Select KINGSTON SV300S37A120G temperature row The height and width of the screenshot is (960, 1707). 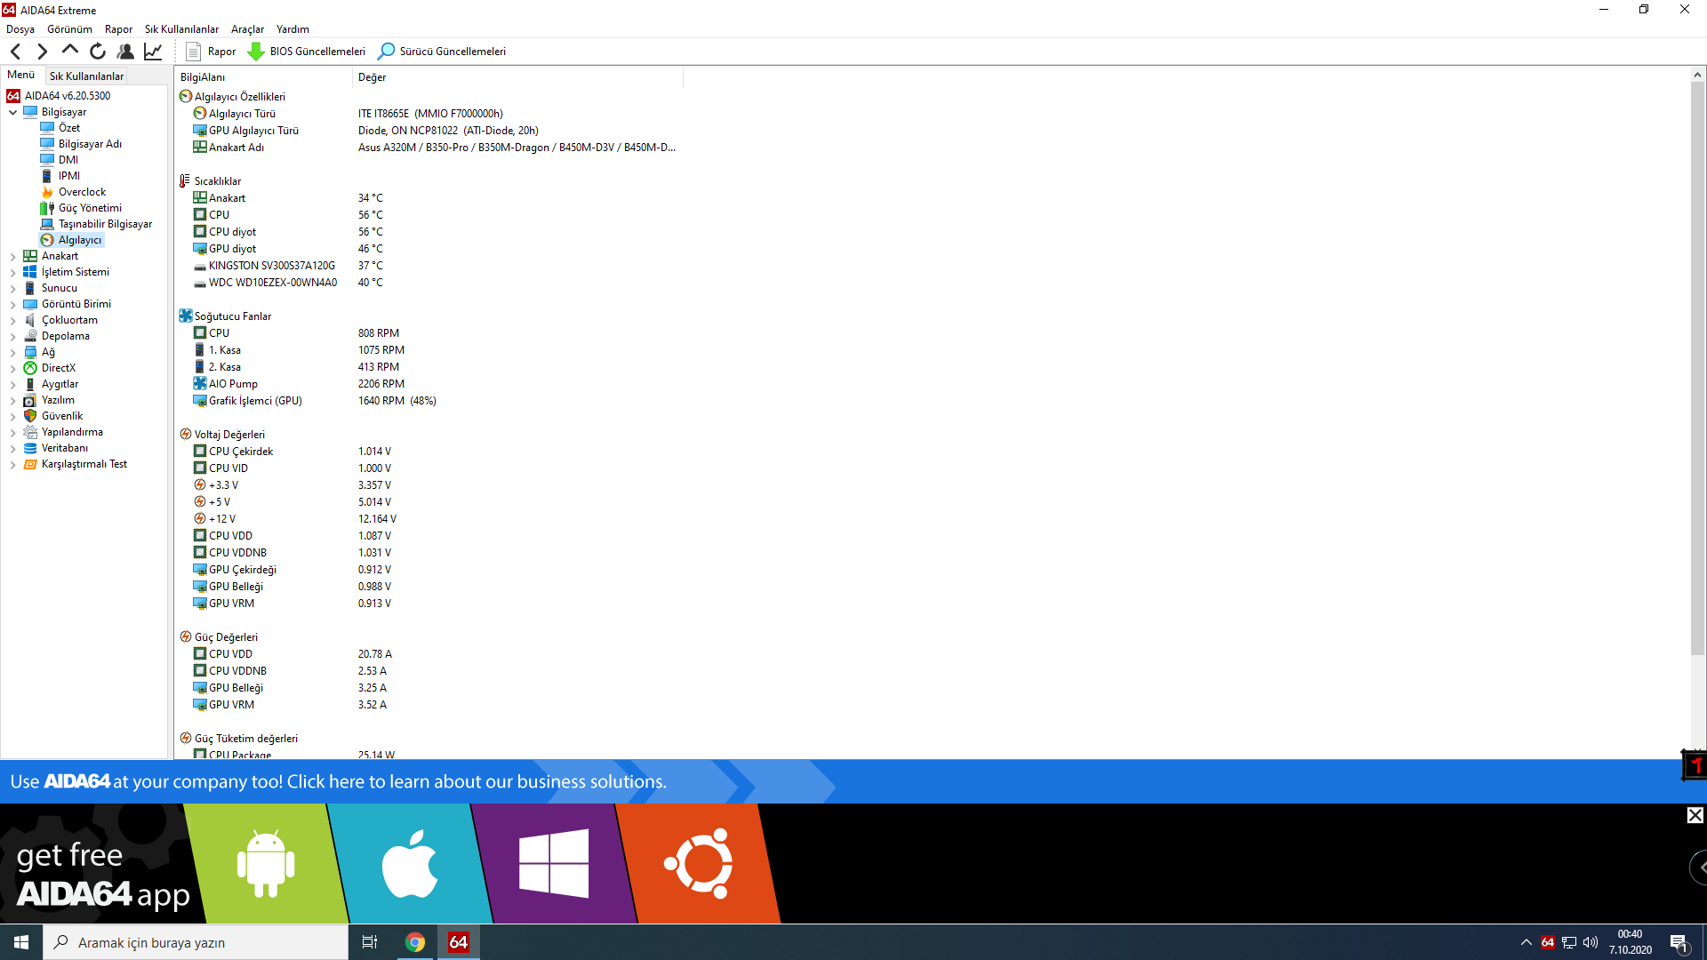(x=272, y=266)
